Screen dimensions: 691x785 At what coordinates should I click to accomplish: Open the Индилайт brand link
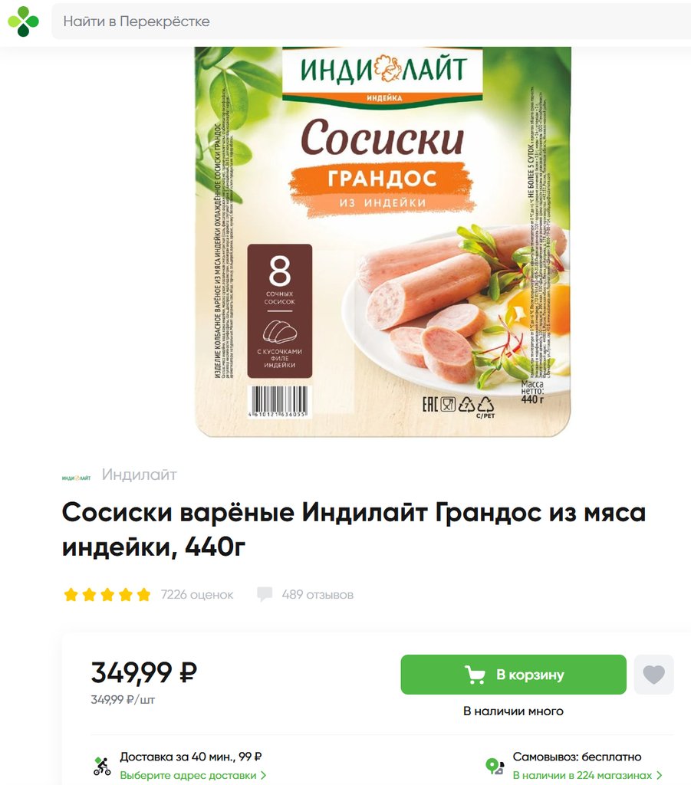tap(140, 475)
